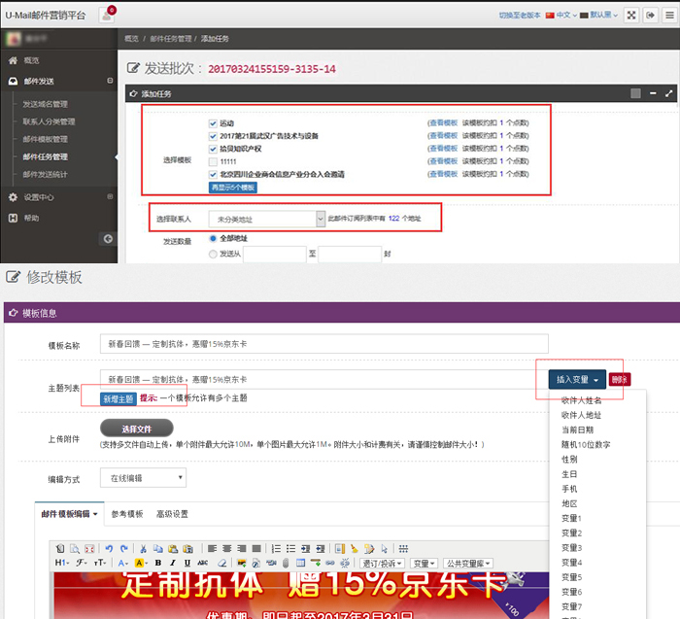Viewport: 680px width, 619px height.
Task: Click the Bold icon in editor toolbar
Action: coord(159,563)
